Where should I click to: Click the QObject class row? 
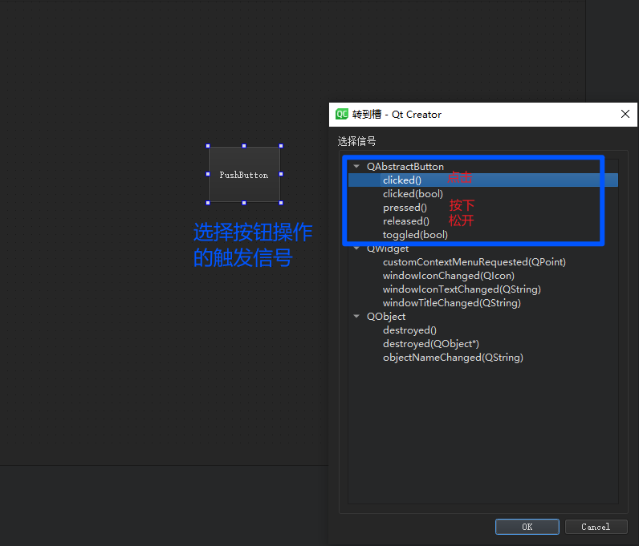tap(386, 317)
